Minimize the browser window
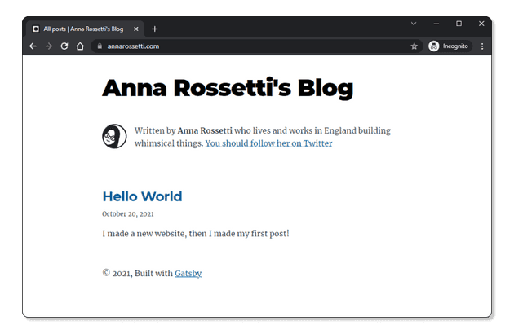The height and width of the screenshot is (334, 514). coord(436,24)
